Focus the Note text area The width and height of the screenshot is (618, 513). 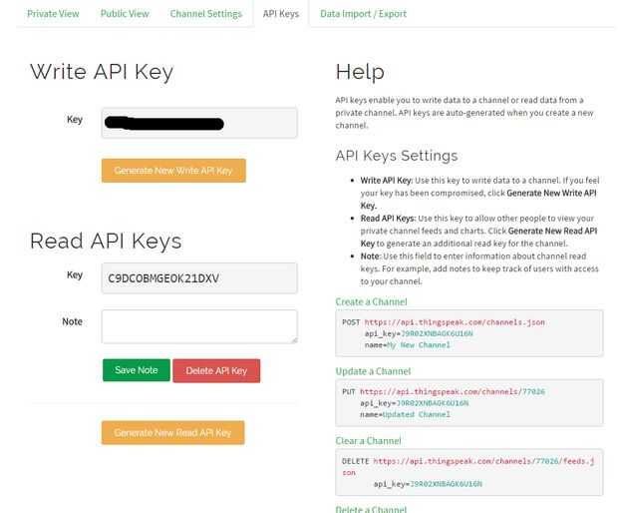pos(199,326)
